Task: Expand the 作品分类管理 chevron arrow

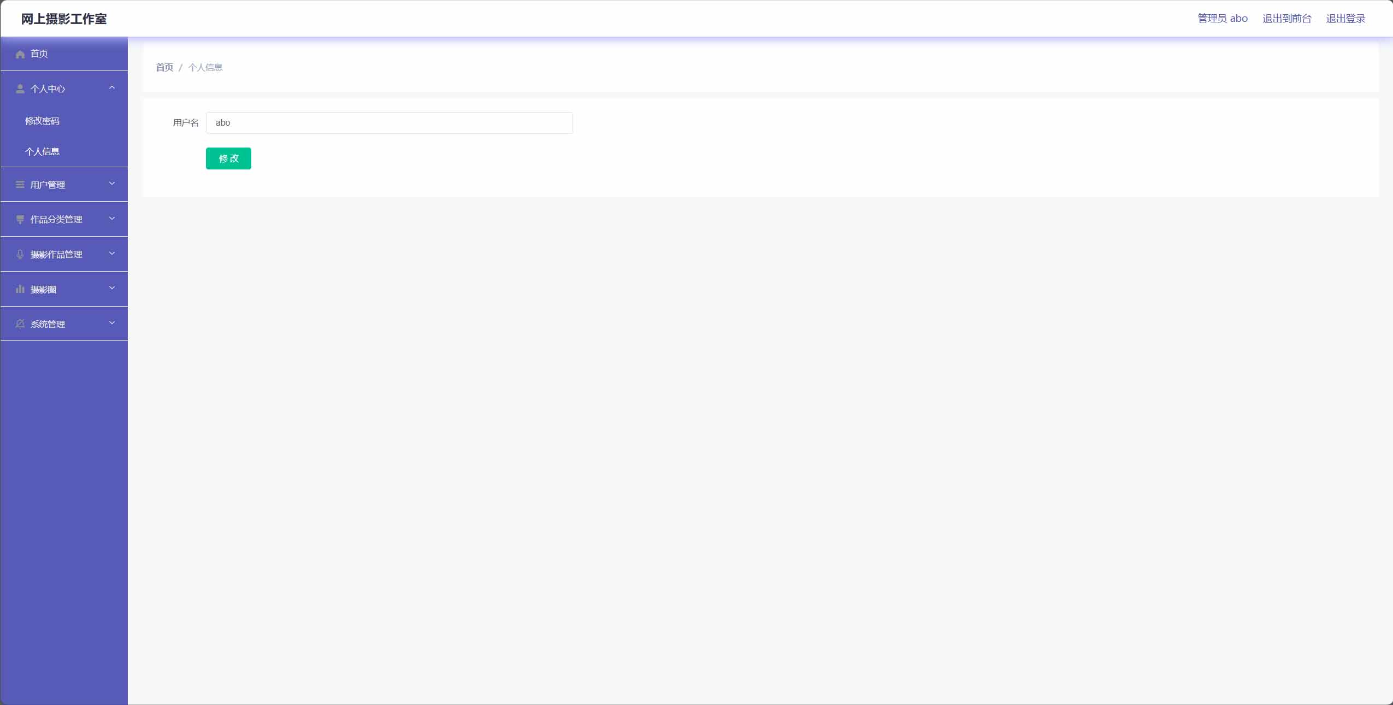Action: pos(112,219)
